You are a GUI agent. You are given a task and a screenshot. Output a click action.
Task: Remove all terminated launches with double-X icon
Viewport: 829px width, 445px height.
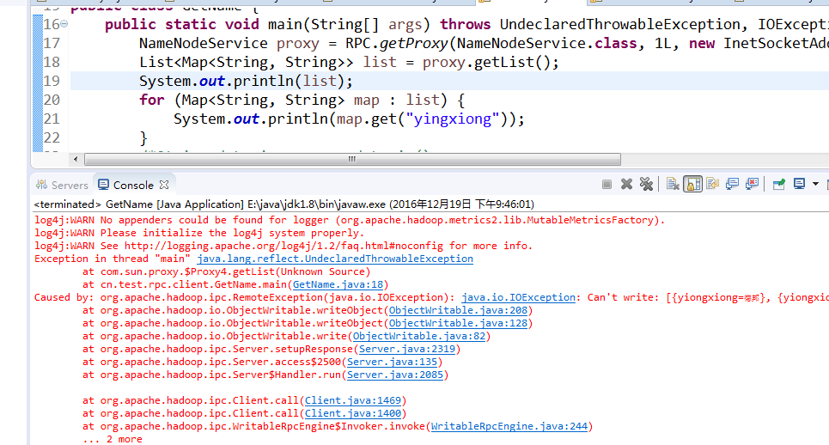[646, 185]
